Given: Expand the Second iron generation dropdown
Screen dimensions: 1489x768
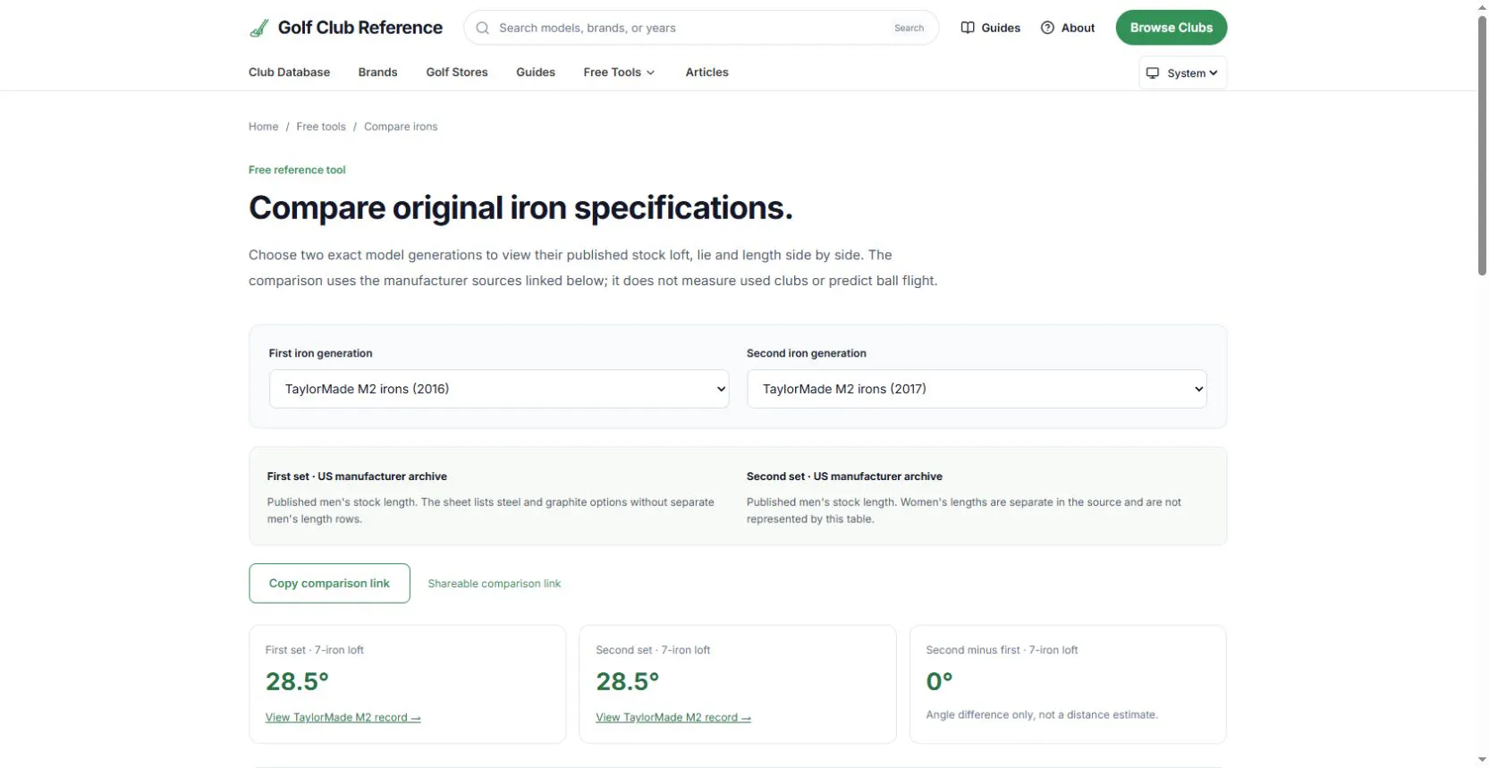Looking at the screenshot, I should pos(977,389).
